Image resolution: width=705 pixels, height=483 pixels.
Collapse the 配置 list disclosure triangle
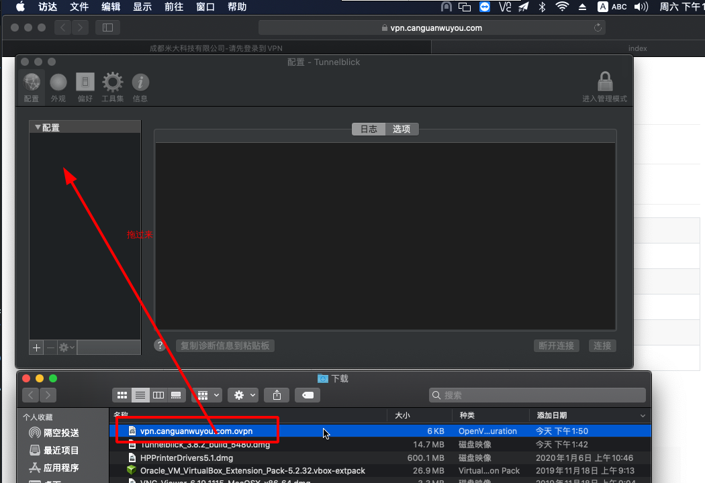pos(38,127)
